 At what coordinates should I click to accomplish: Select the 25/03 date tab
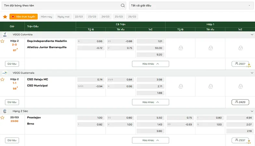coord(119,17)
